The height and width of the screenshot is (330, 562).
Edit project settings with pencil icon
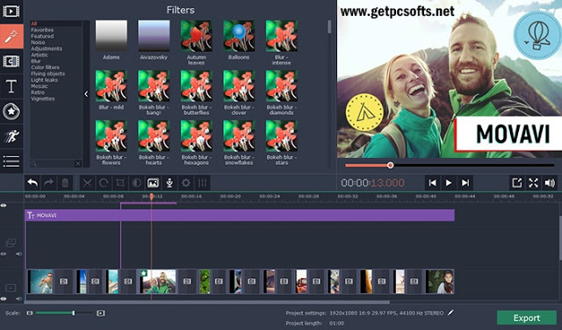(450, 312)
